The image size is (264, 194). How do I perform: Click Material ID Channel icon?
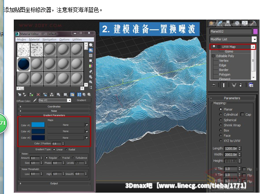[65, 95]
